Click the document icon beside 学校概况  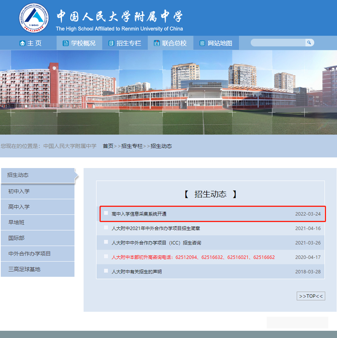66,43
